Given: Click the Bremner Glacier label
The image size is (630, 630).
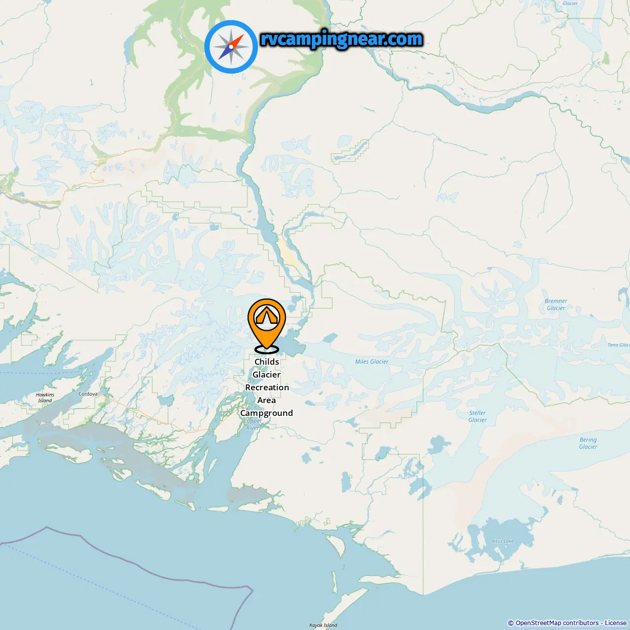Looking at the screenshot, I should tap(556, 305).
